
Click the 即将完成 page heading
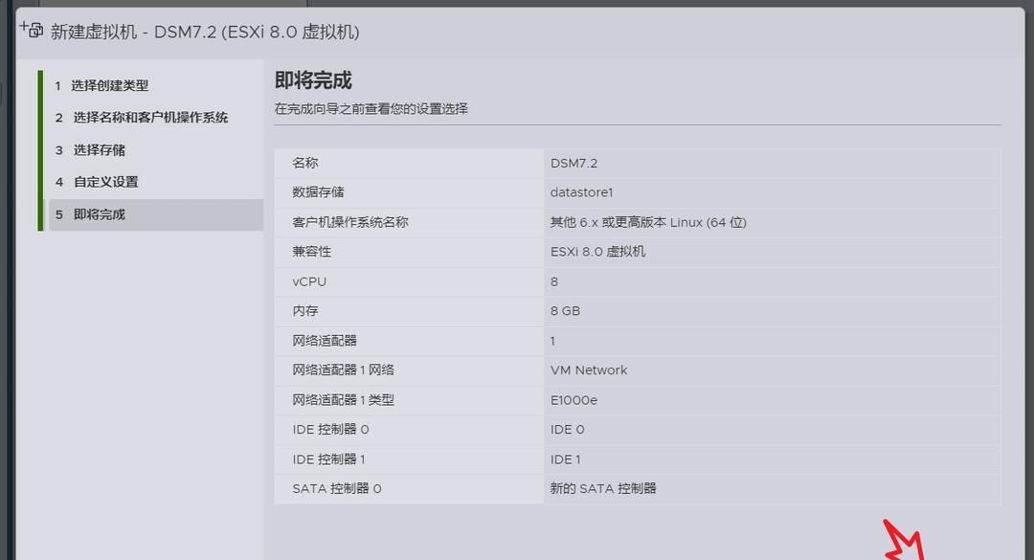click(x=313, y=80)
